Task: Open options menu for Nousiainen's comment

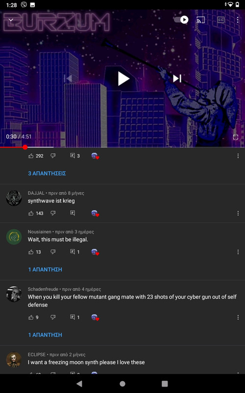Action: (x=238, y=252)
